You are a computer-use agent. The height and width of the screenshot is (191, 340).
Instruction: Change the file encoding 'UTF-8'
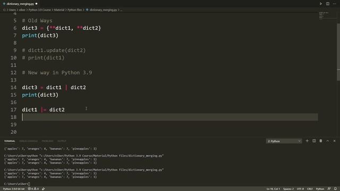point(300,189)
